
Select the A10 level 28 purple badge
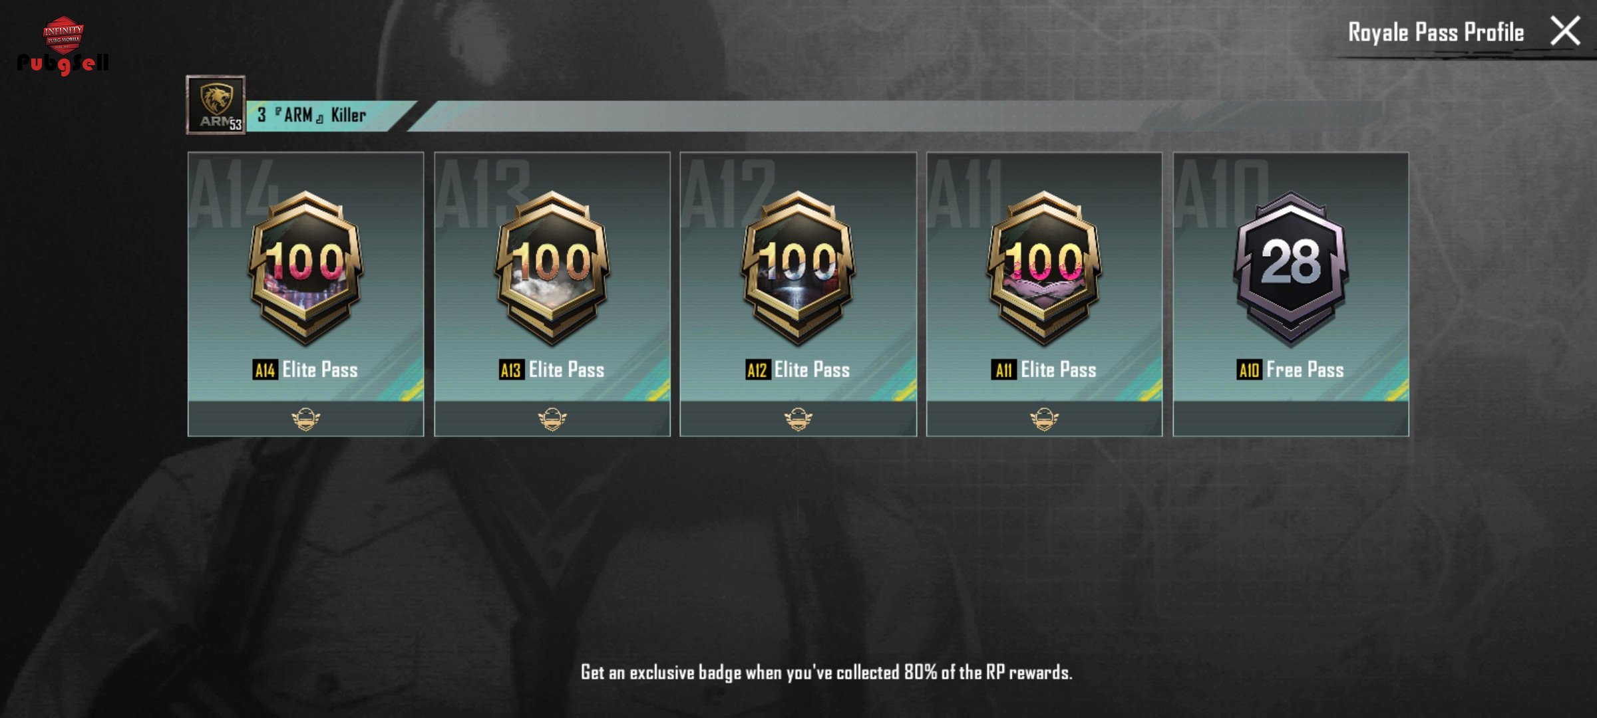point(1291,268)
